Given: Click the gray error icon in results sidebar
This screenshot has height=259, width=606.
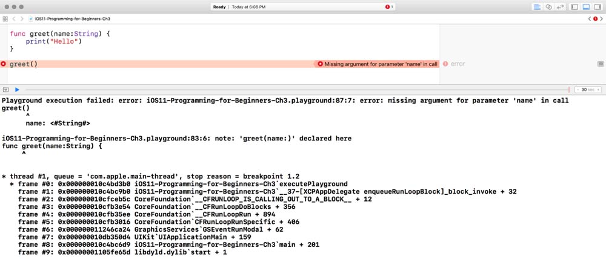Looking at the screenshot, I should click(x=445, y=64).
